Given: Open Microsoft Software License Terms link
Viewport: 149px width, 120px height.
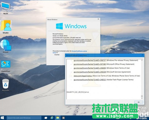Looking at the screenshot, I should click(x=79, y=51).
